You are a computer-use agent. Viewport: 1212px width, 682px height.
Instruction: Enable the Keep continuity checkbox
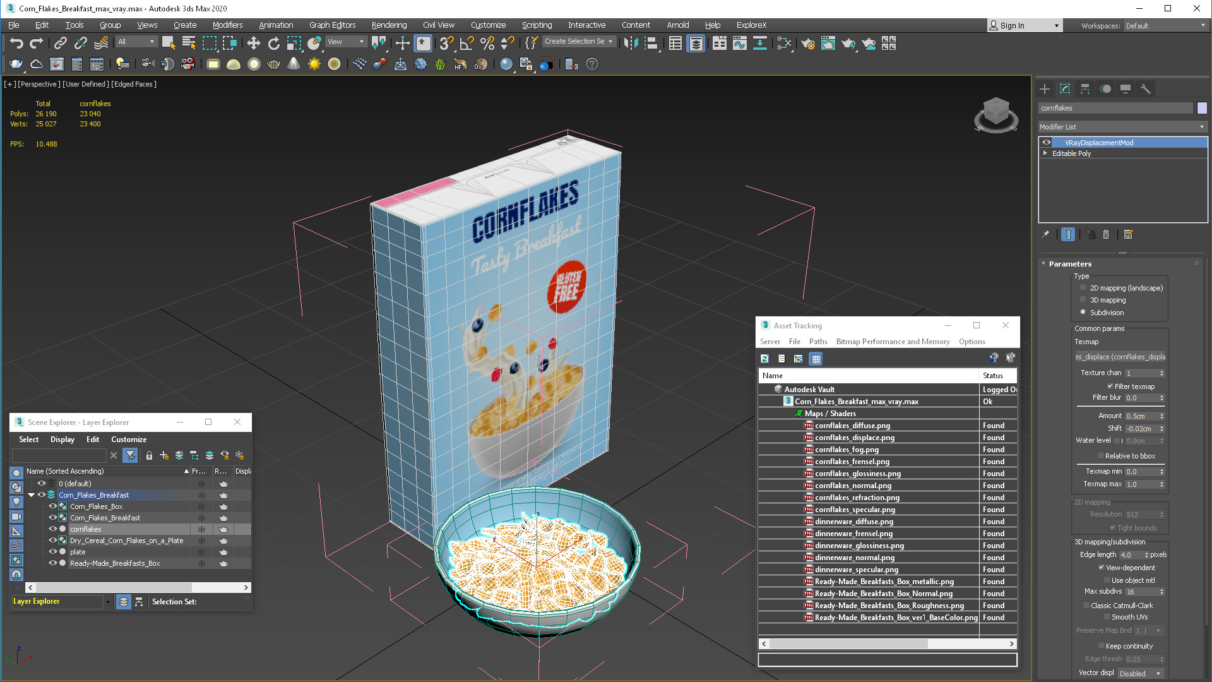(1101, 646)
